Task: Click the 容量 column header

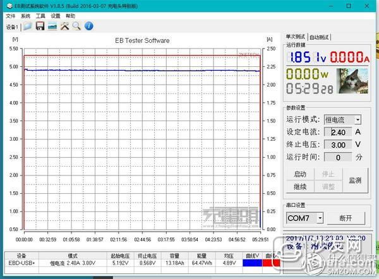Action: click(x=174, y=256)
